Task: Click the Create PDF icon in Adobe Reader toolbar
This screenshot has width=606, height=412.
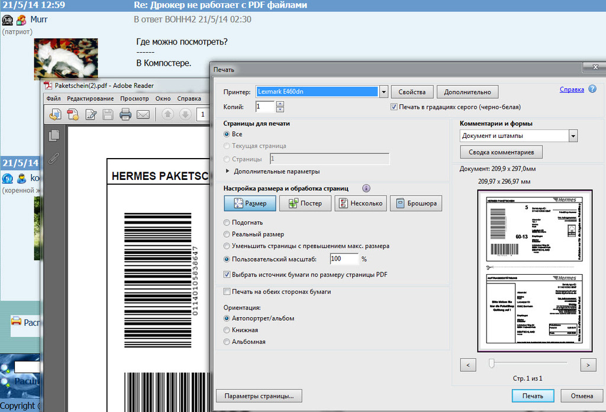Action: [x=55, y=114]
